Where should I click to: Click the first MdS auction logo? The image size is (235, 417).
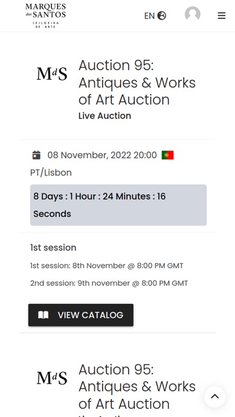pos(52,74)
